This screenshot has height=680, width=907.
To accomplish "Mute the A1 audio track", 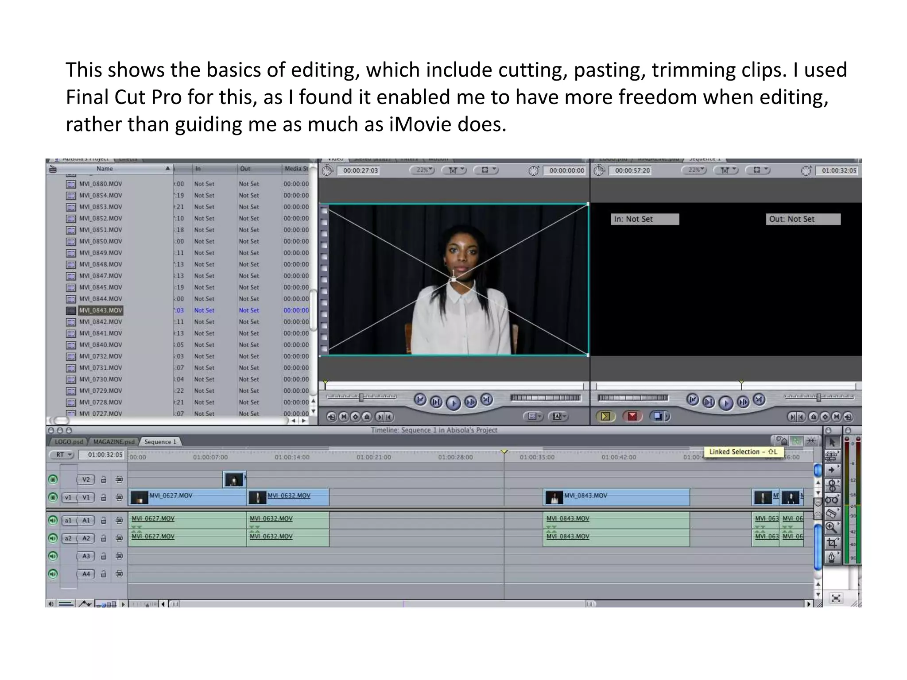I will [53, 521].
